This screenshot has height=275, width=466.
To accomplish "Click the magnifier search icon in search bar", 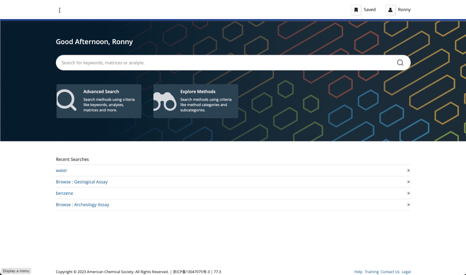I will click(400, 63).
